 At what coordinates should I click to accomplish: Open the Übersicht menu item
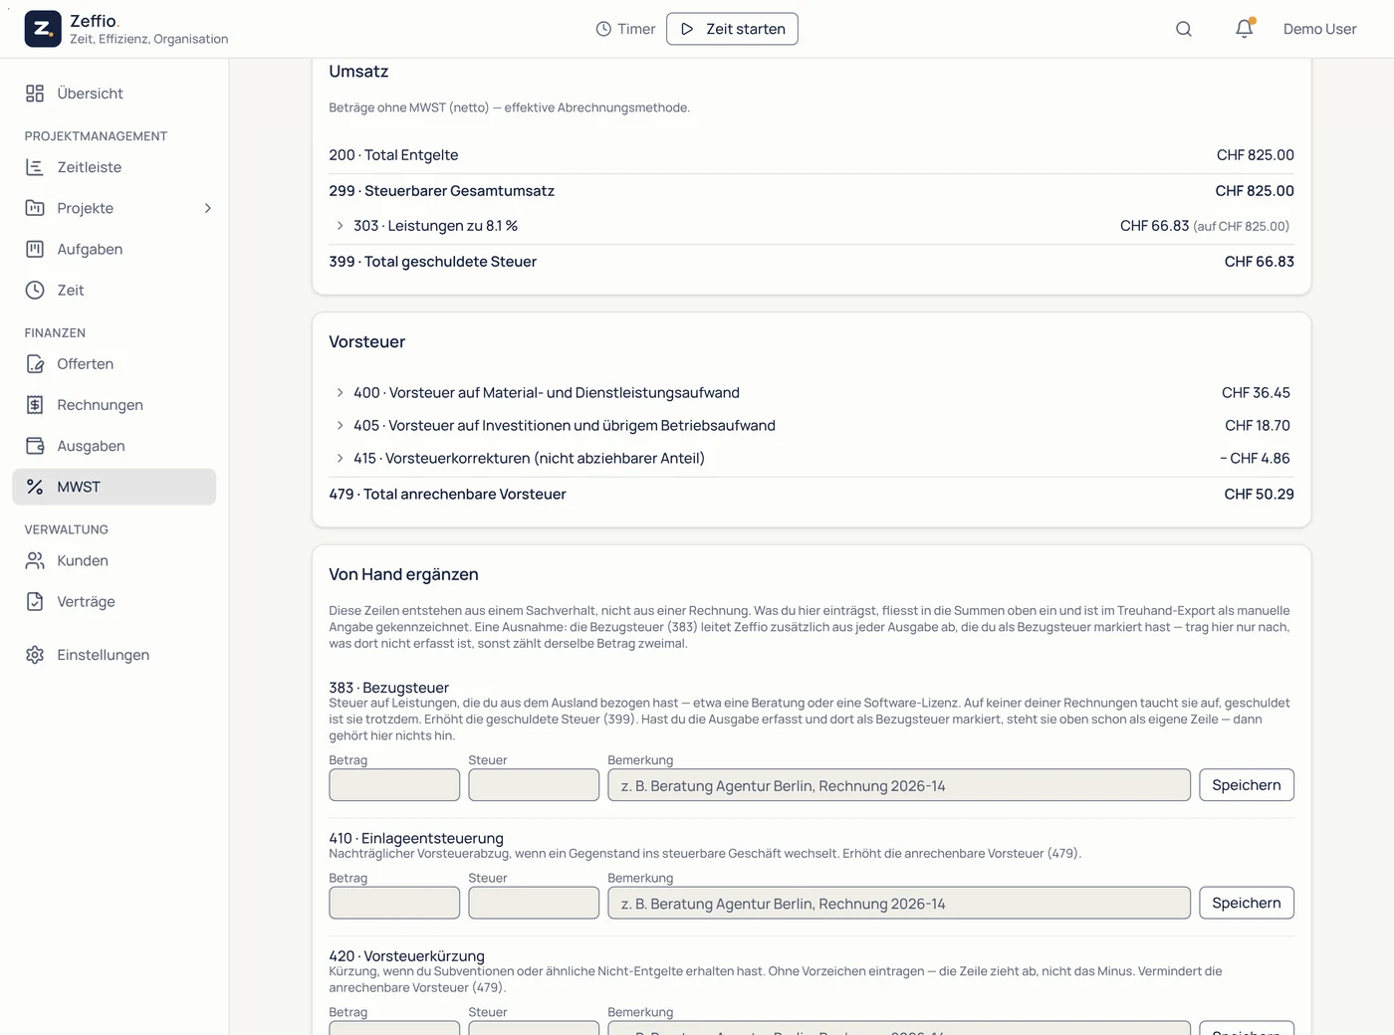point(115,94)
